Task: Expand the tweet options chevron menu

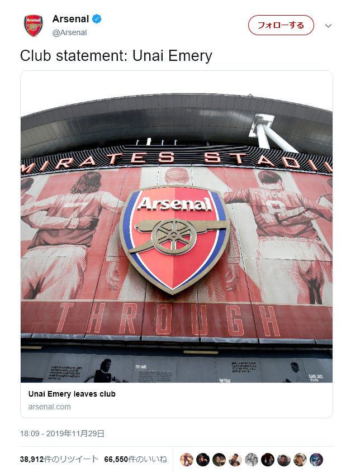Action: [x=328, y=26]
